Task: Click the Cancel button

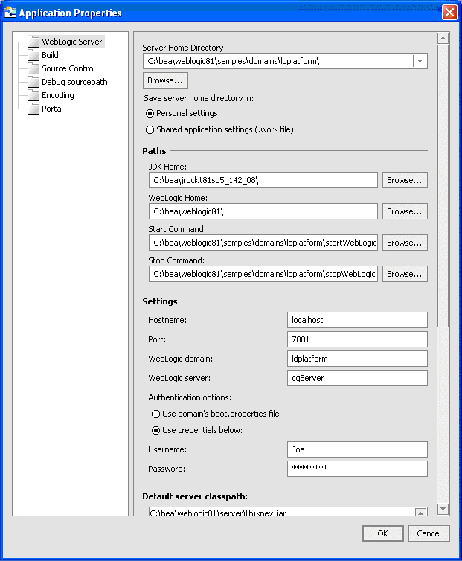Action: [x=429, y=533]
